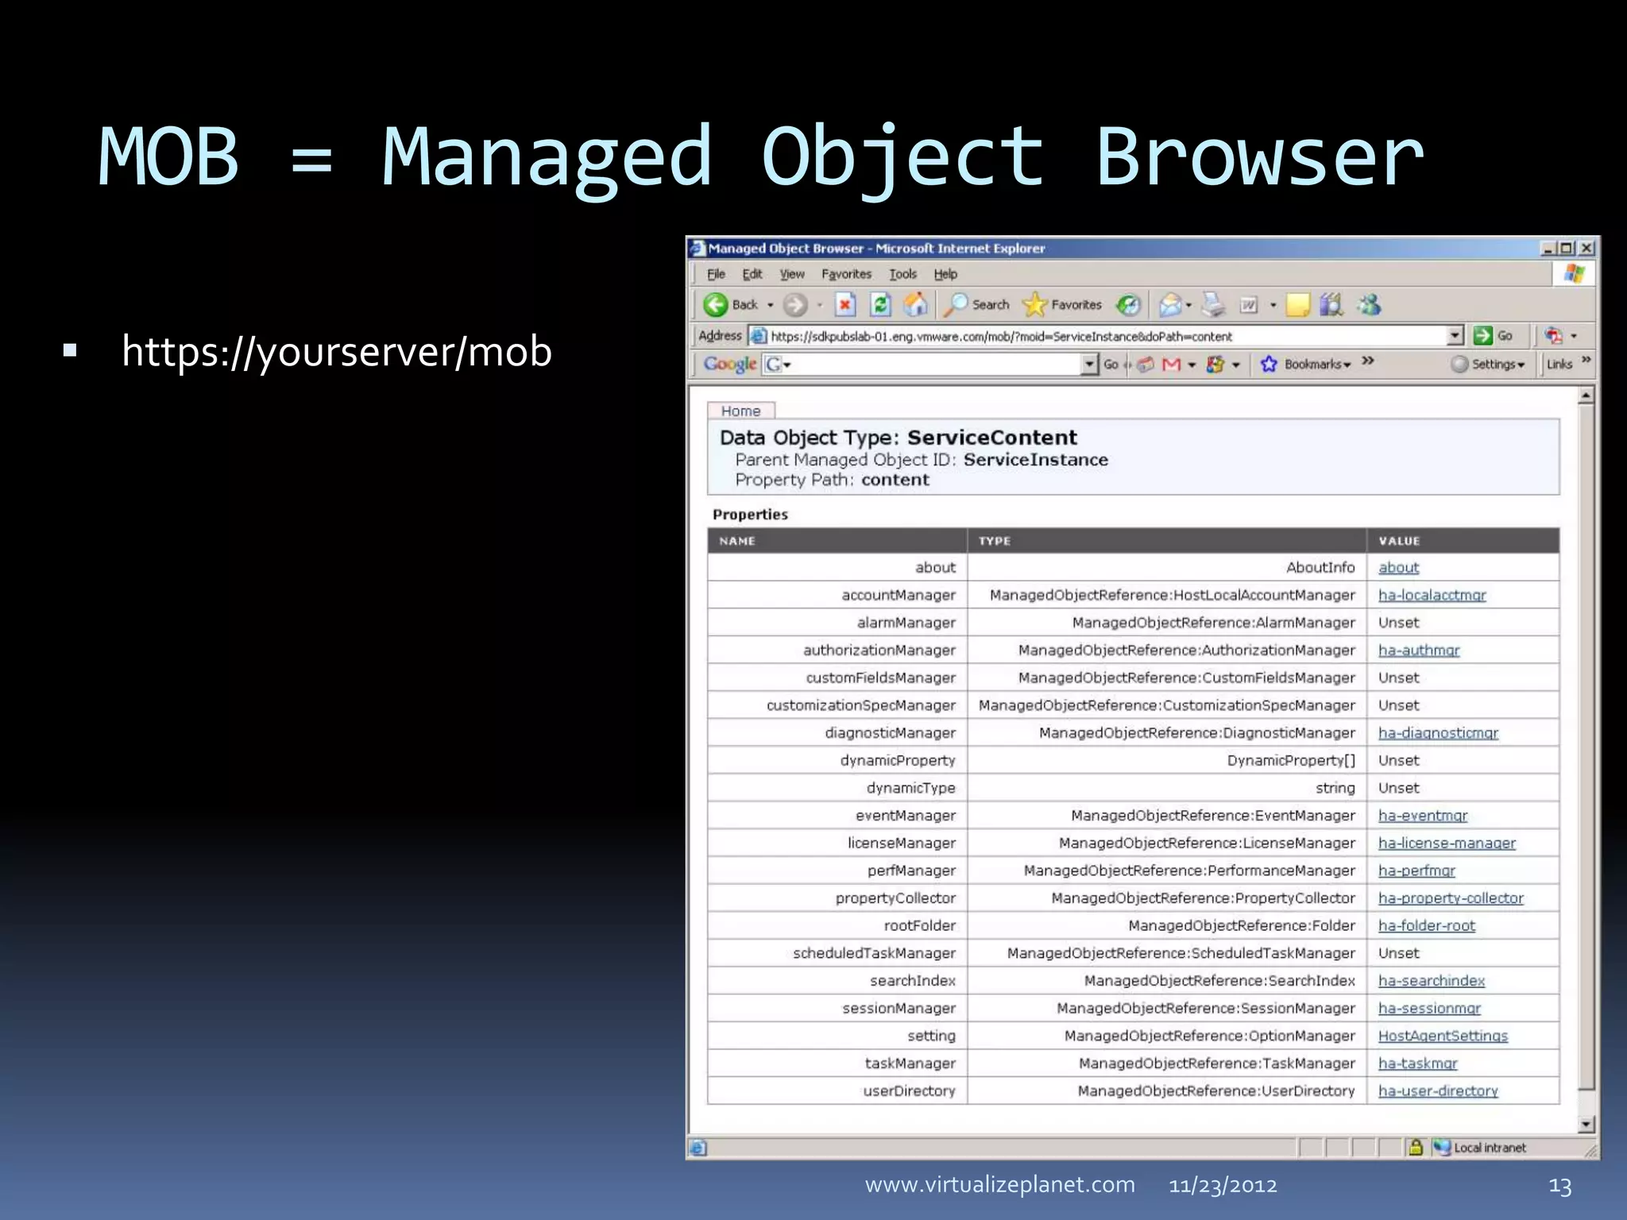
Task: Click the scrollbar down arrow
Action: tap(1586, 1124)
